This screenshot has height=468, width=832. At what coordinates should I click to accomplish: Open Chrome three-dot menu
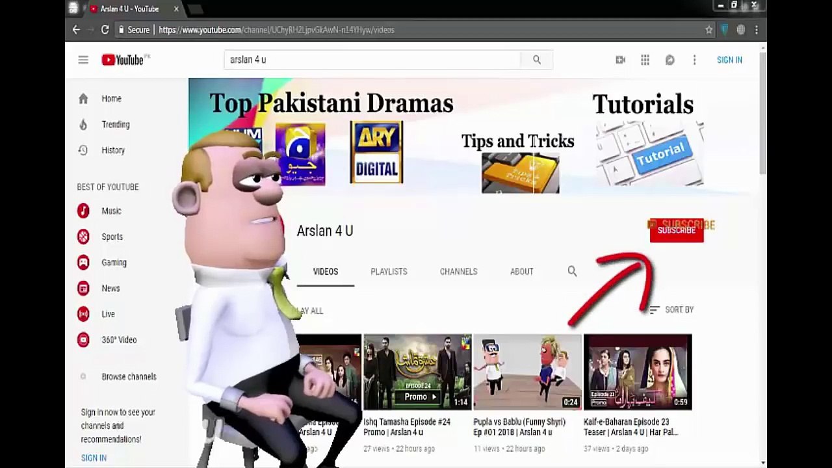pyautogui.click(x=757, y=30)
